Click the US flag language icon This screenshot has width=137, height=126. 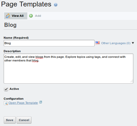tap(98, 43)
